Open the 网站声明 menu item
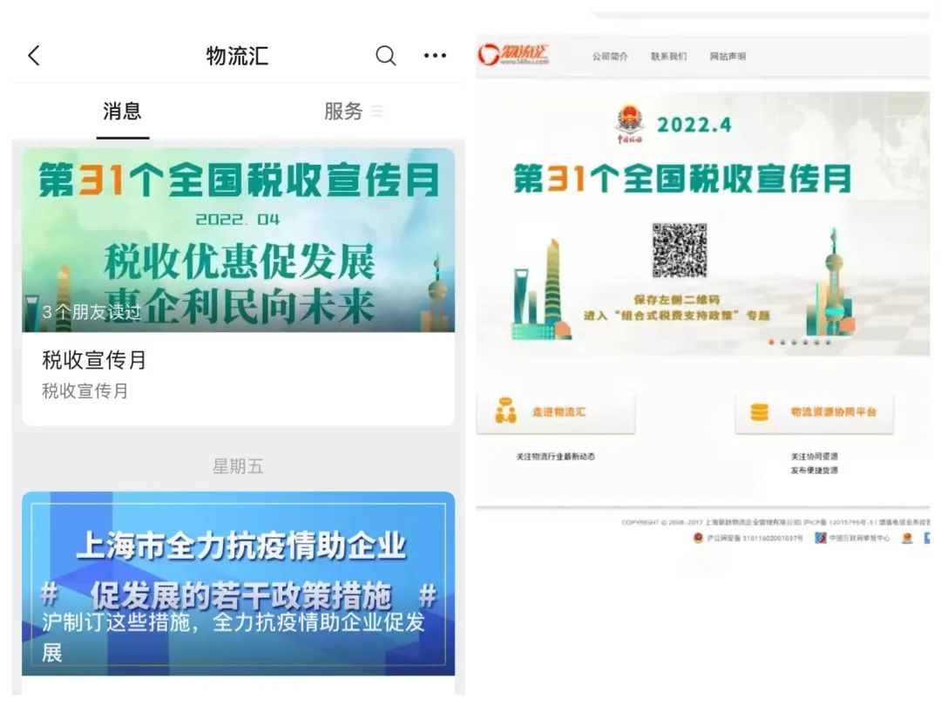Viewport: 941px width, 706px height. click(728, 57)
